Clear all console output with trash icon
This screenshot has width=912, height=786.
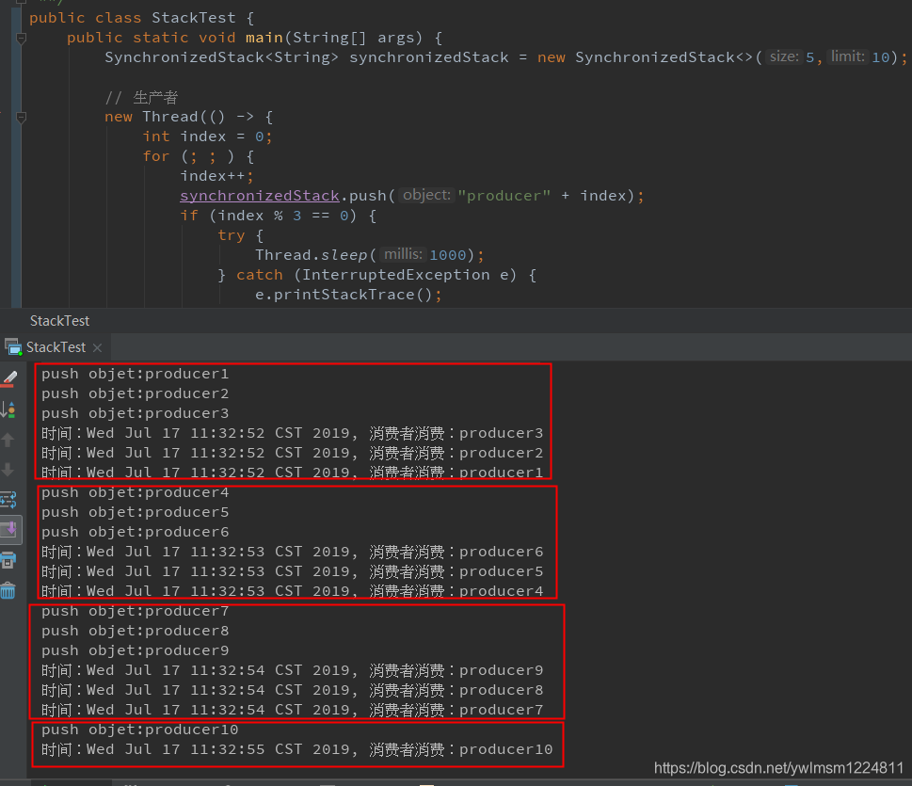pos(8,591)
